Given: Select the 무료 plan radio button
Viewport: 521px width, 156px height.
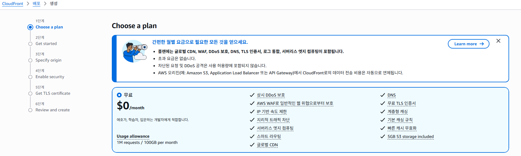Looking at the screenshot, I should pos(119,95).
